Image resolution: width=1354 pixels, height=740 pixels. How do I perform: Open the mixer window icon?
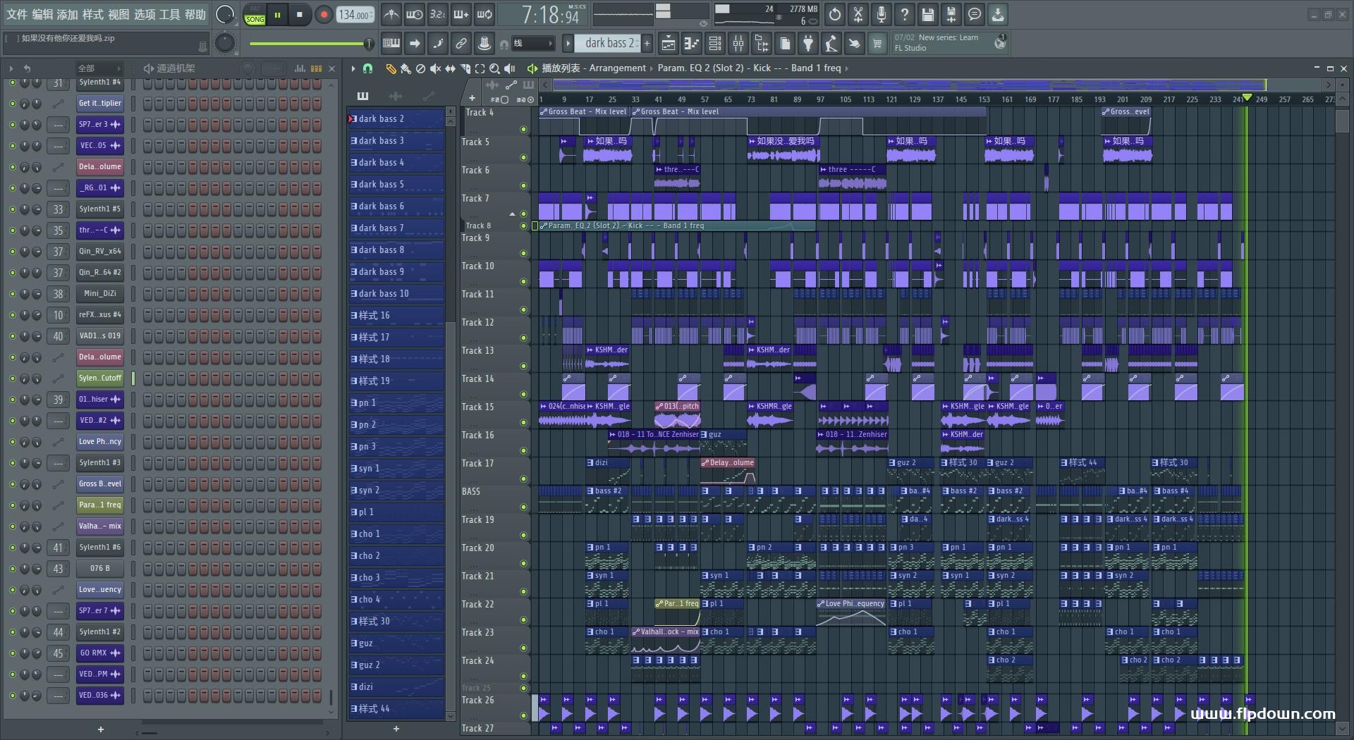(x=738, y=44)
